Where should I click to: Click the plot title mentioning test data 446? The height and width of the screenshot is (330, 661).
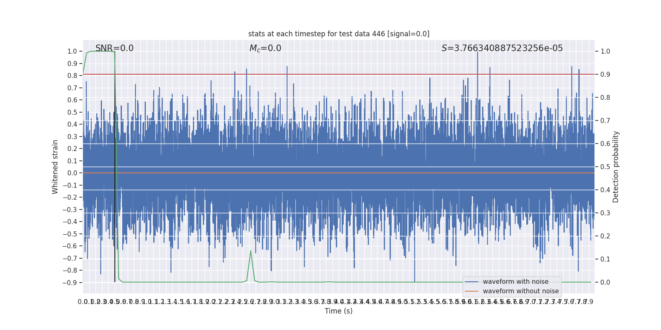pos(339,34)
